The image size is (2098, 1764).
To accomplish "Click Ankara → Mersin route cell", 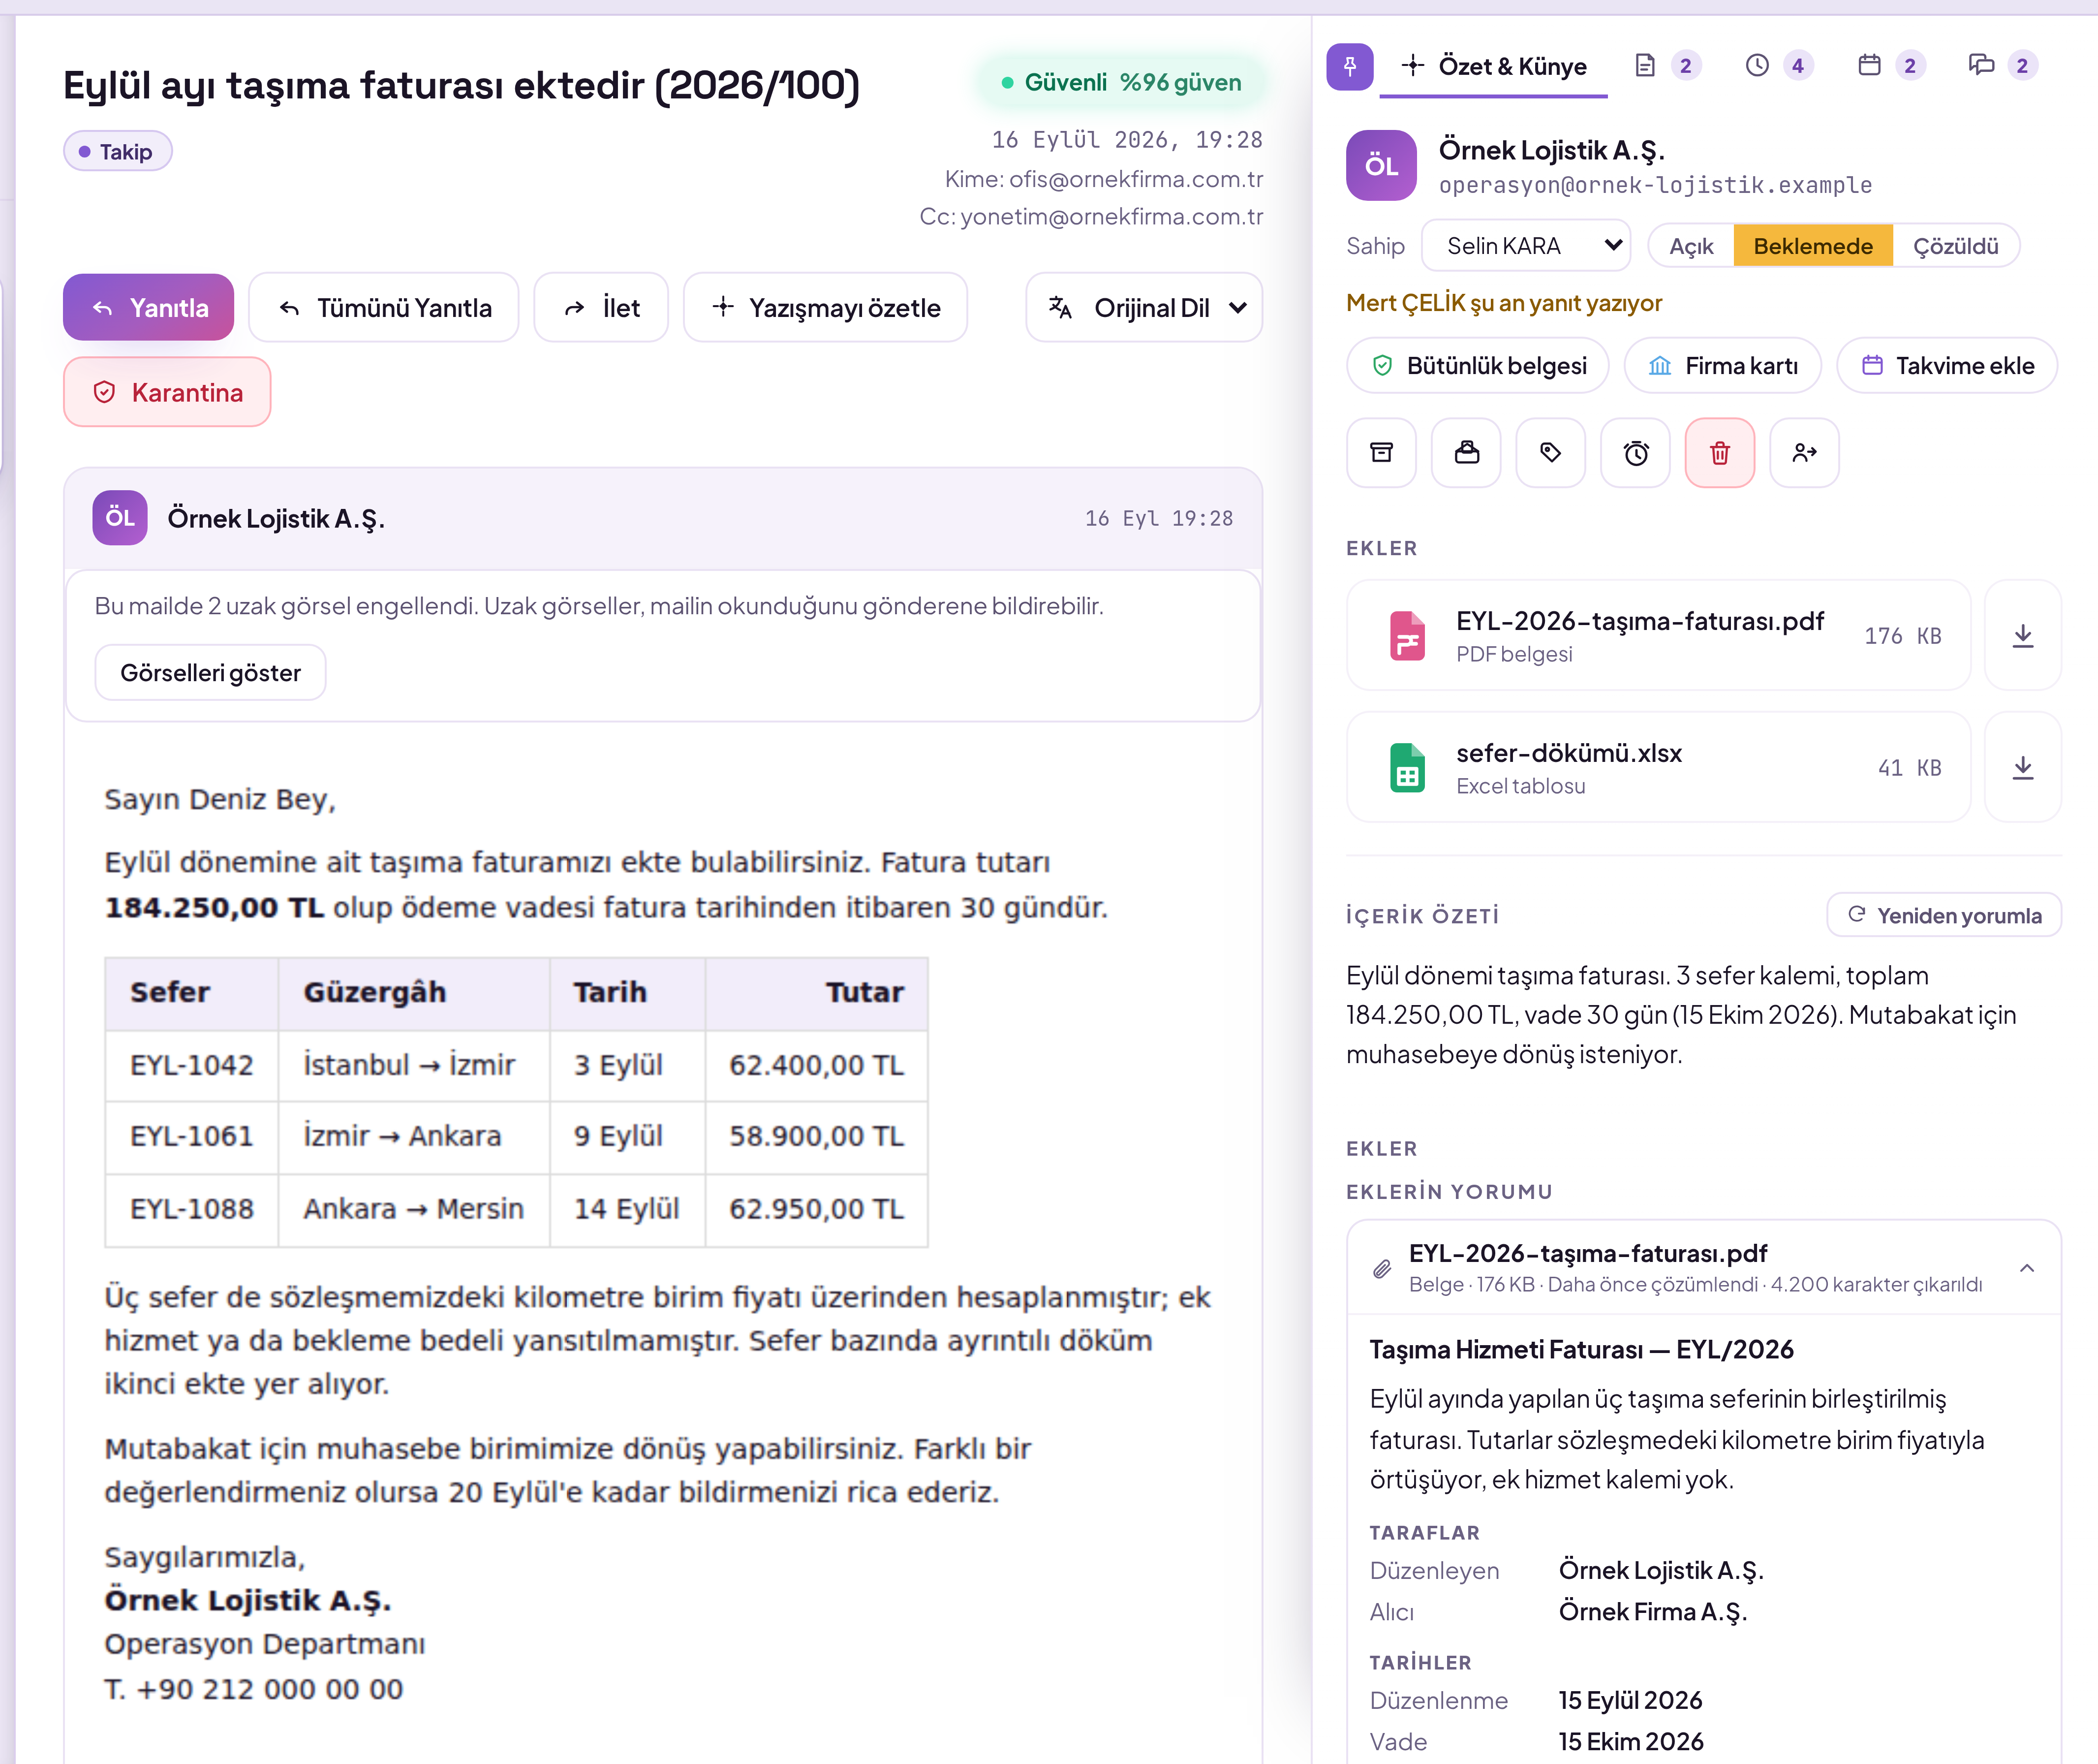I will coord(413,1209).
